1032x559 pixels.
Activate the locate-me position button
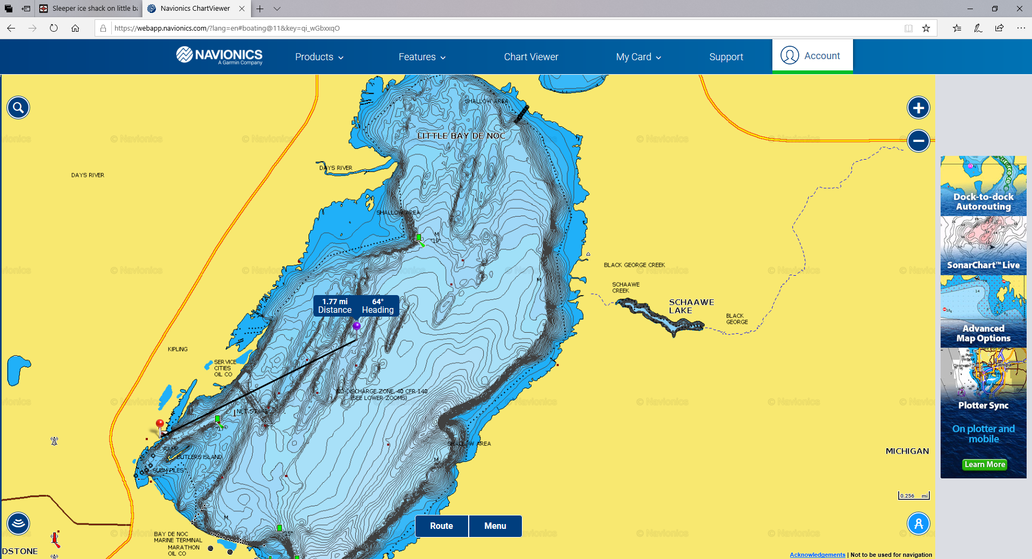click(x=919, y=524)
